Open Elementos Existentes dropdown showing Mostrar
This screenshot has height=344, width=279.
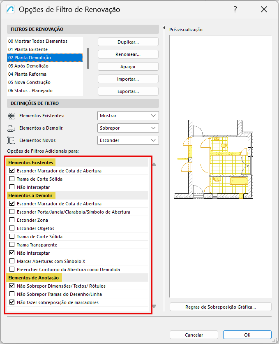pyautogui.click(x=128, y=116)
